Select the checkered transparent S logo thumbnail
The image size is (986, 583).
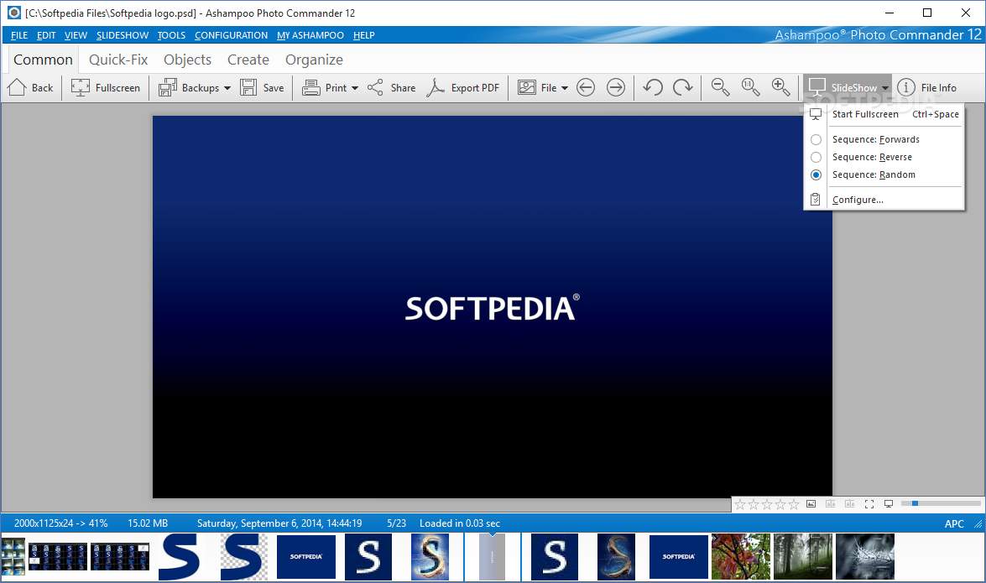click(243, 557)
